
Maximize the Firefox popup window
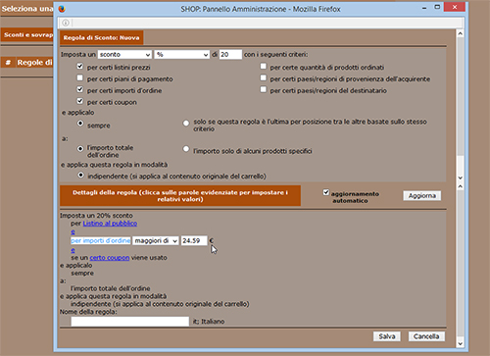(x=437, y=7)
